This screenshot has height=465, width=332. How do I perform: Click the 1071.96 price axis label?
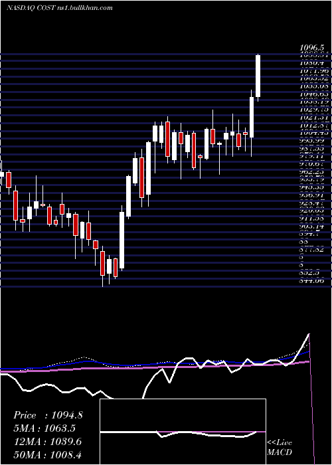tap(313, 71)
